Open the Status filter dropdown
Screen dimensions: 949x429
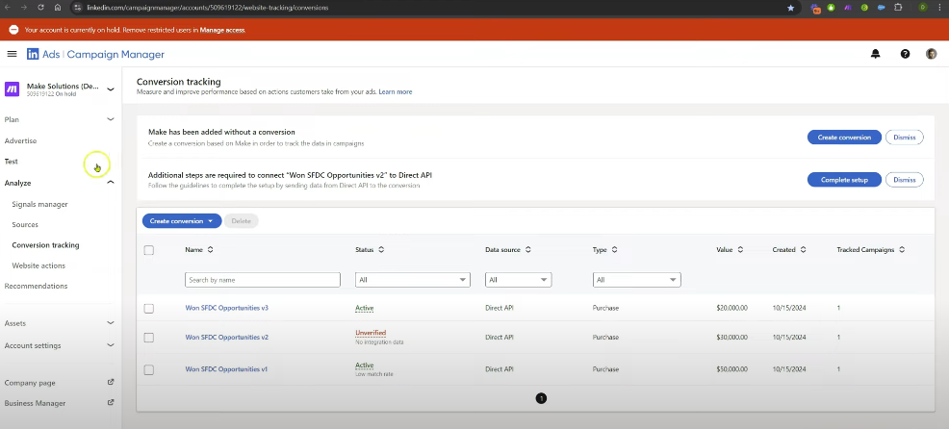413,280
